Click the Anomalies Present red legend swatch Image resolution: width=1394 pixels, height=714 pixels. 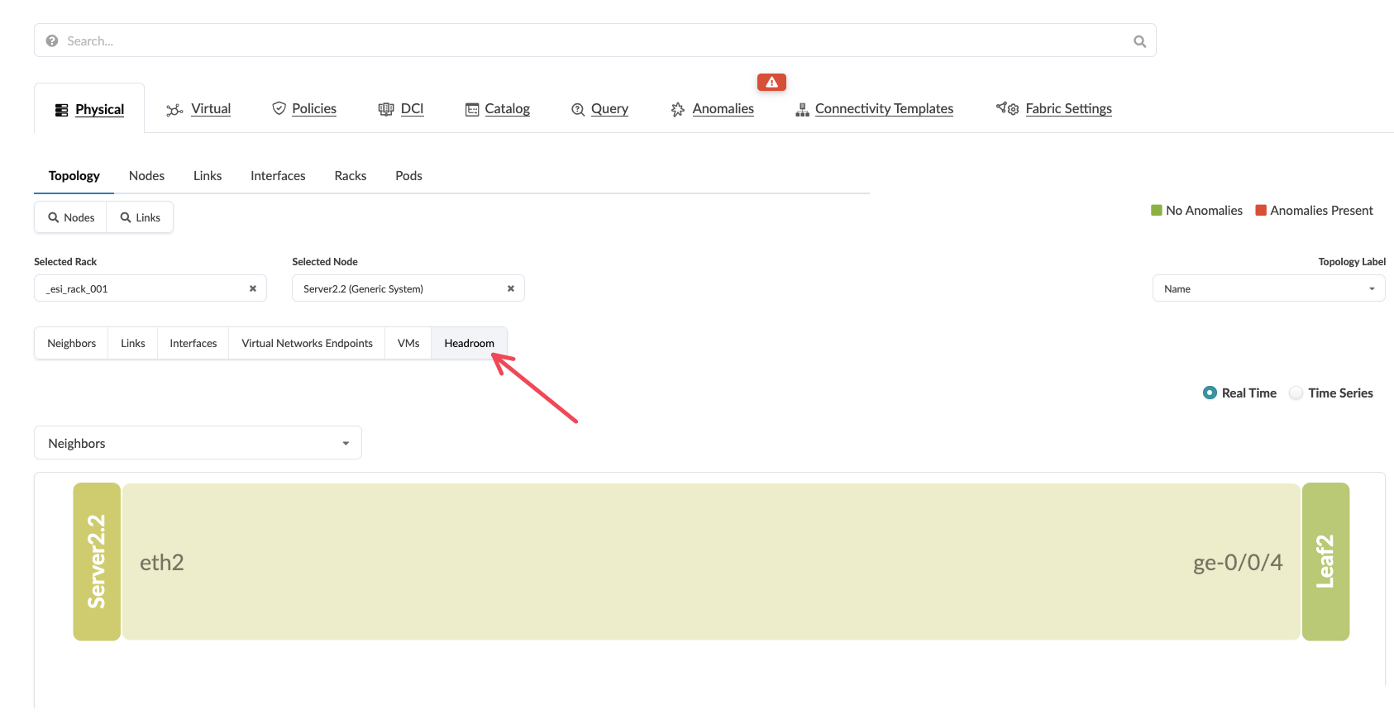click(x=1261, y=211)
